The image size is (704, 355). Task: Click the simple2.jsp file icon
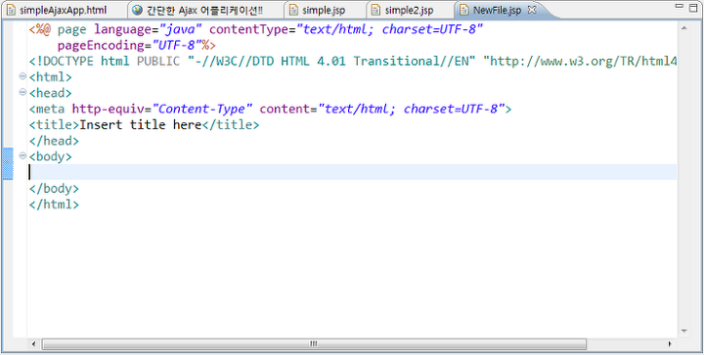click(376, 11)
